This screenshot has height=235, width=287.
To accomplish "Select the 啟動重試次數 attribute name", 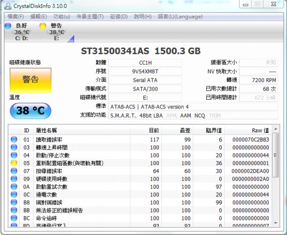I will tap(52, 187).
